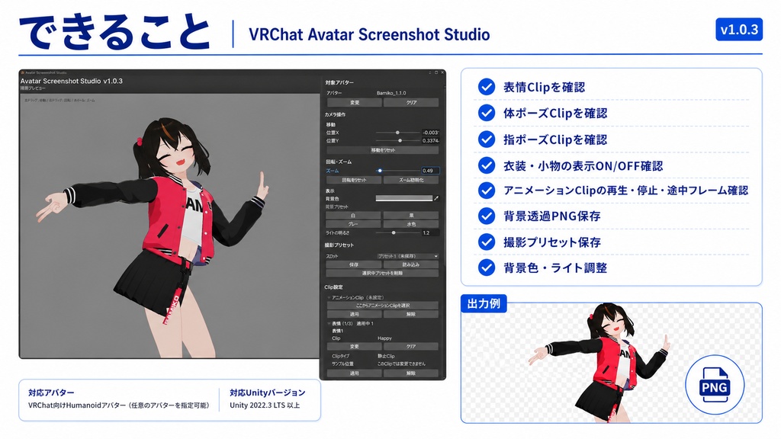Click クリア below the Happy clip
The width and height of the screenshot is (781, 439).
click(x=411, y=346)
